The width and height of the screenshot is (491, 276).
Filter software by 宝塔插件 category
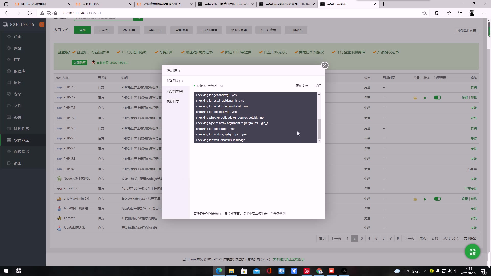tap(182, 30)
